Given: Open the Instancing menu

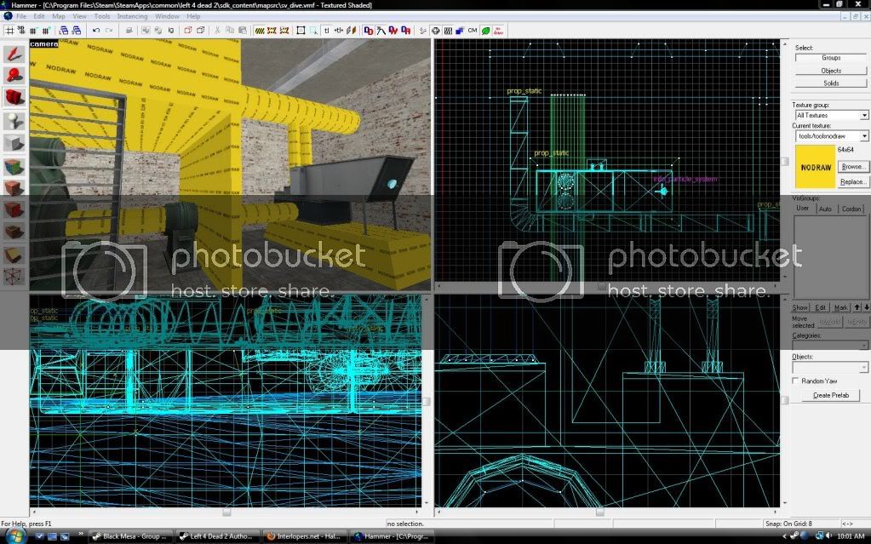Looking at the screenshot, I should click(132, 17).
